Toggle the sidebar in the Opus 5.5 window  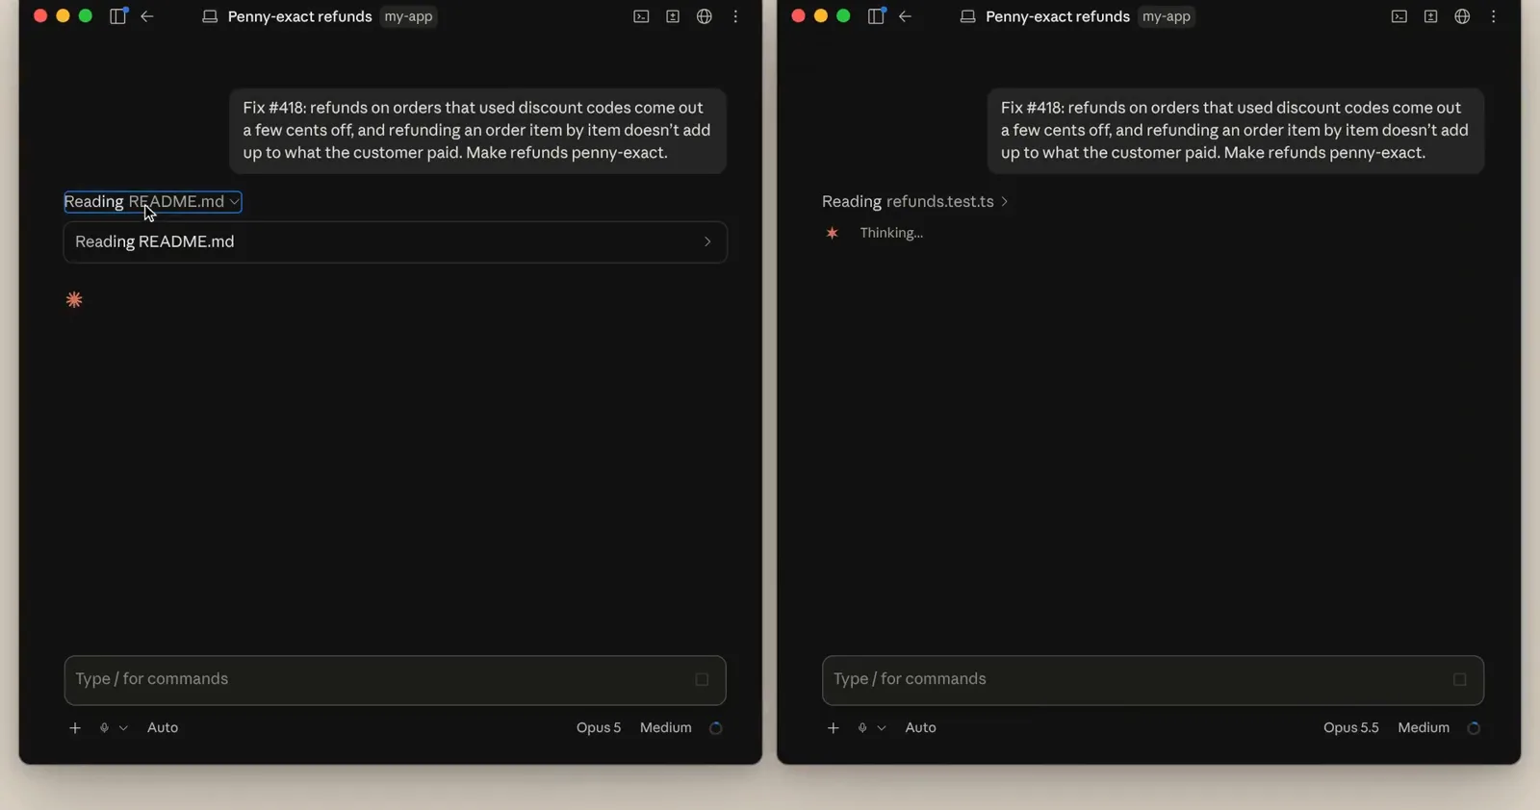(876, 16)
